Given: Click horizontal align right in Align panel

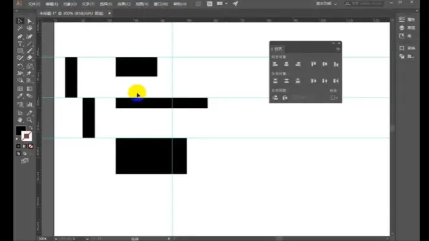Looking at the screenshot, I should (298, 64).
